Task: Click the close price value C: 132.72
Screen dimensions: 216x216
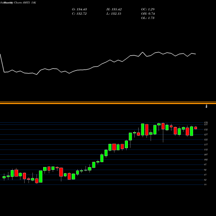Action: coord(79,14)
